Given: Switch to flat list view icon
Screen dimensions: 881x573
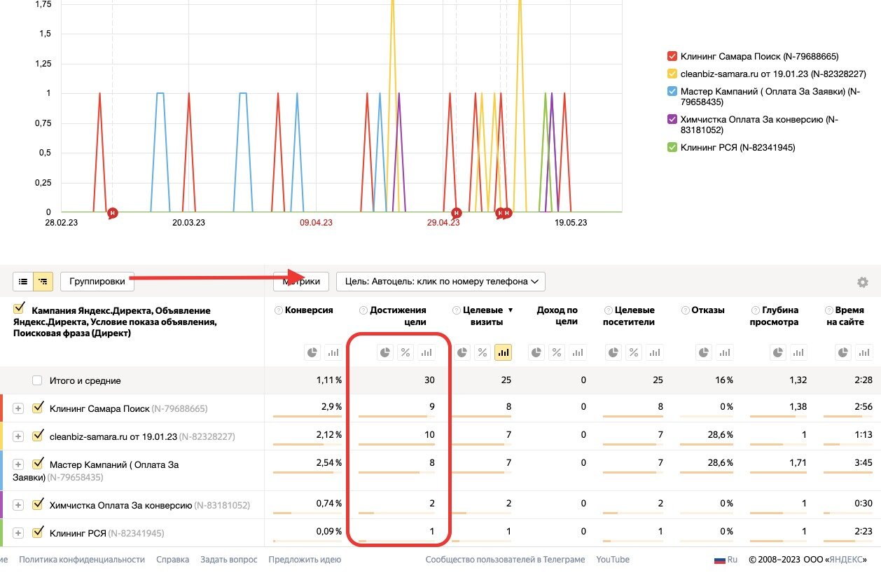Looking at the screenshot, I should 23,282.
